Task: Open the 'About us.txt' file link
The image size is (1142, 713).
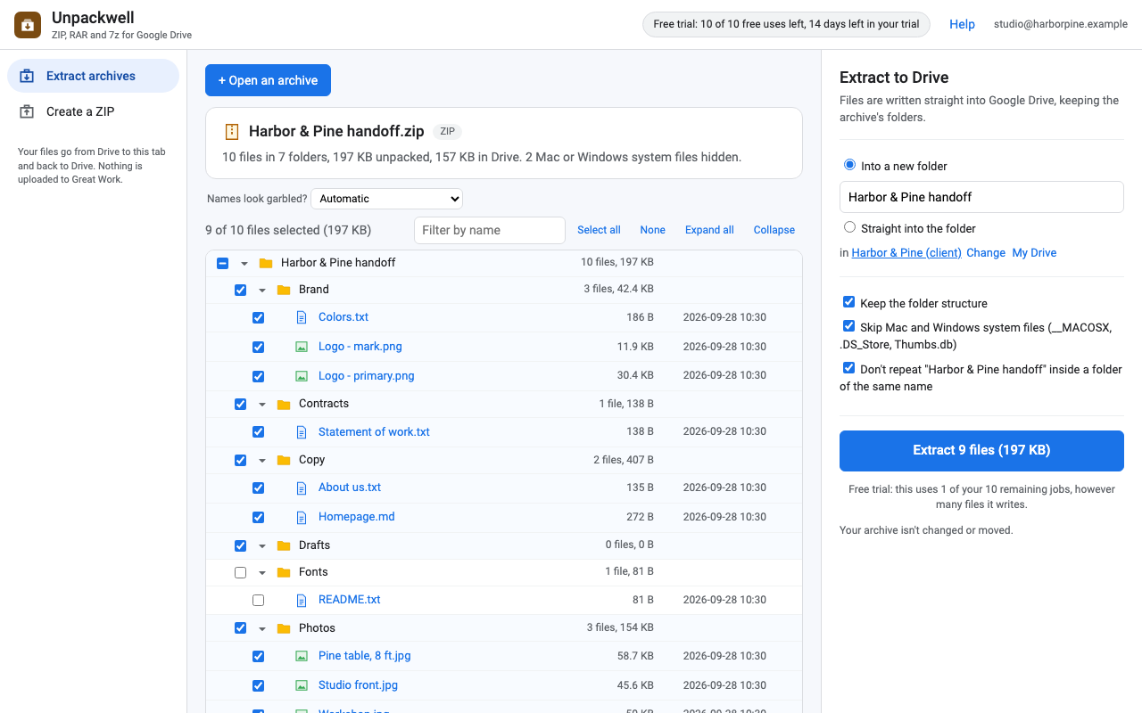Action: 350,488
